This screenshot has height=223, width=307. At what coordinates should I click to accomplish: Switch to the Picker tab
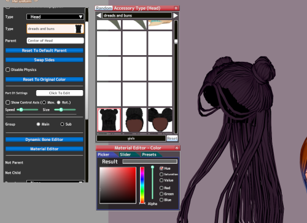point(104,154)
